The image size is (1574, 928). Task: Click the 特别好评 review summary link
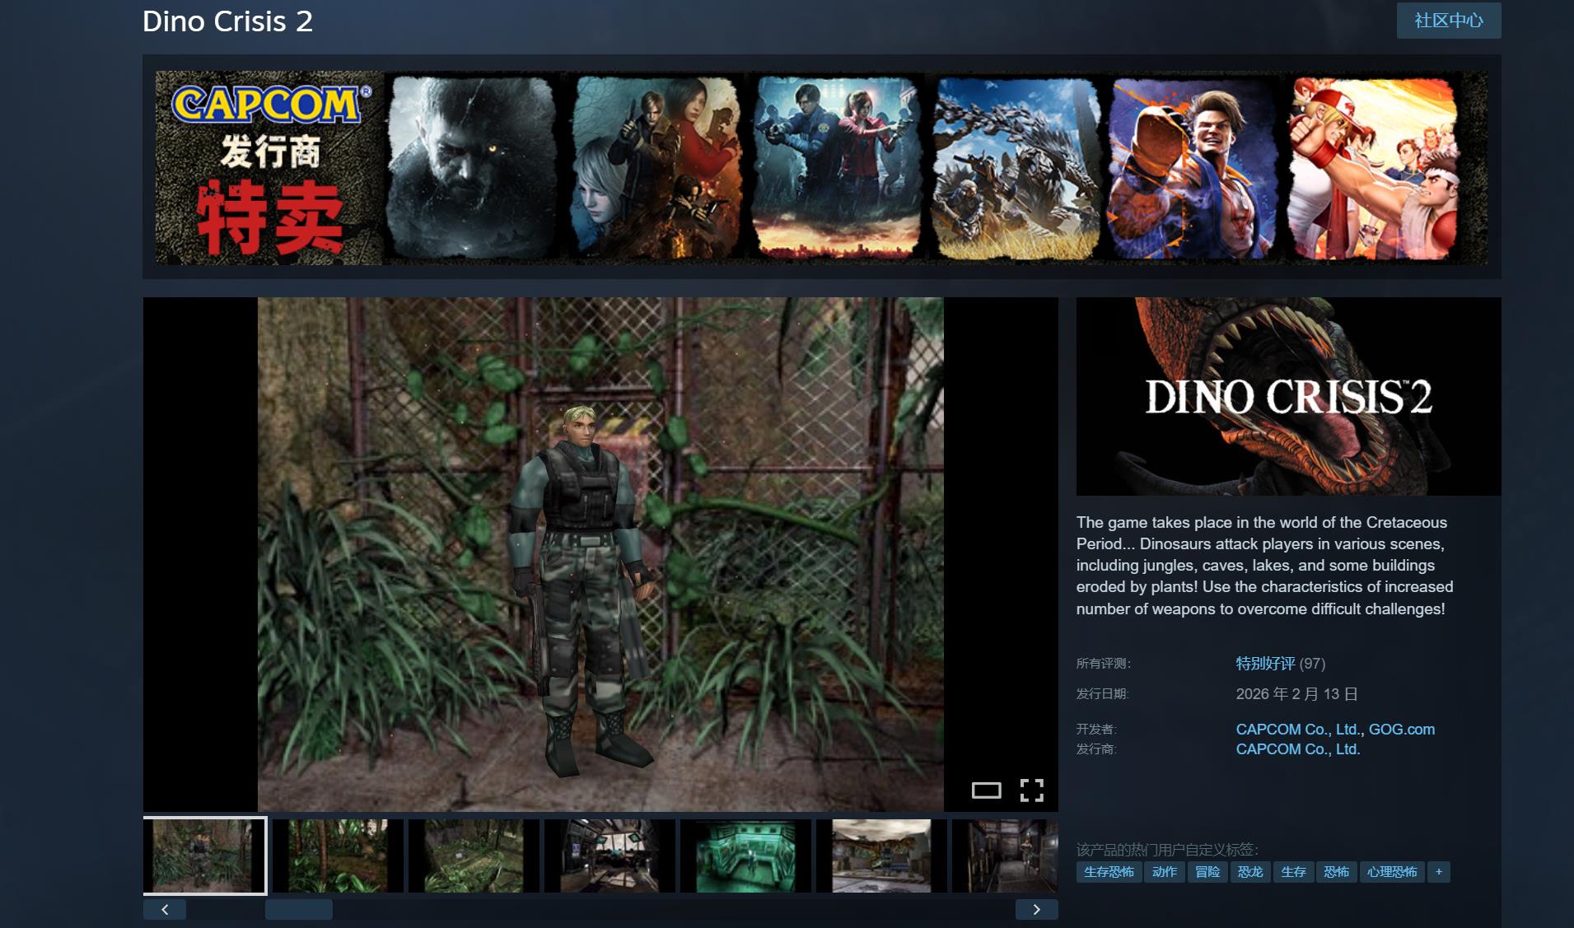(1265, 664)
